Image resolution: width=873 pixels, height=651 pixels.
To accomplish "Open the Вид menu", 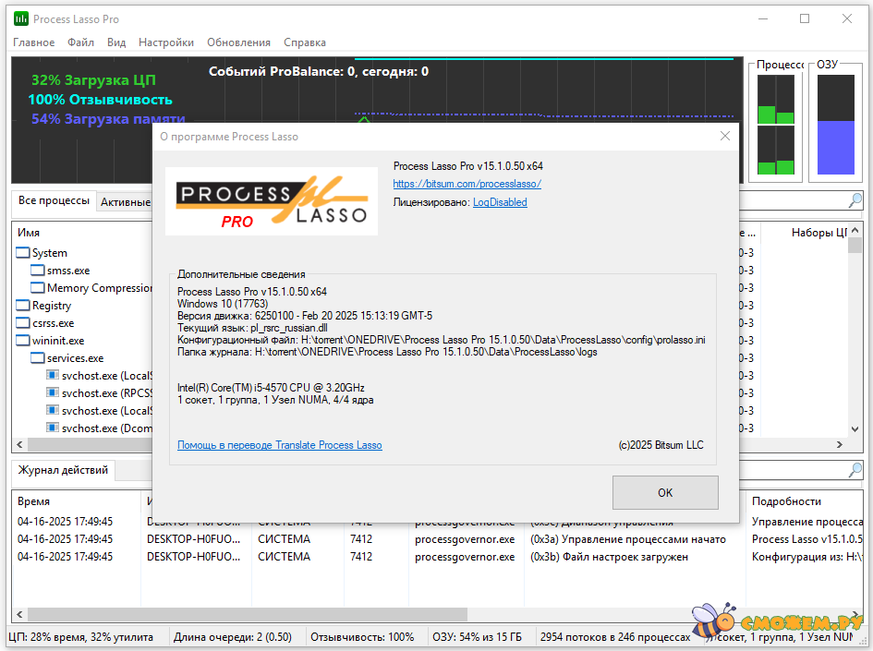I will point(116,42).
